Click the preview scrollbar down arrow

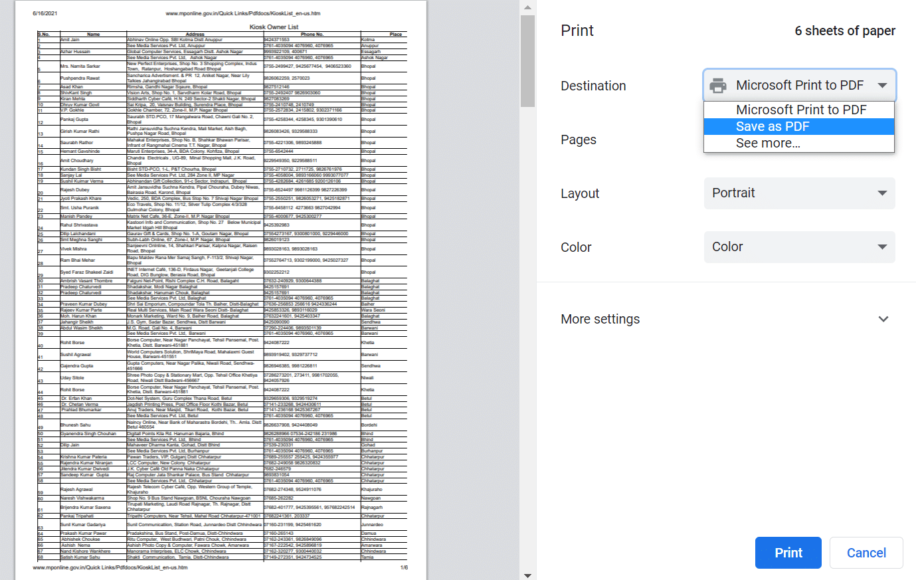(527, 573)
